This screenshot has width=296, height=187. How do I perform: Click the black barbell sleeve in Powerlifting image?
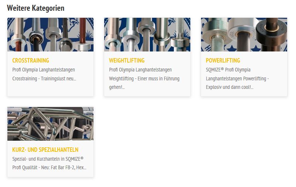pyautogui.click(x=272, y=35)
